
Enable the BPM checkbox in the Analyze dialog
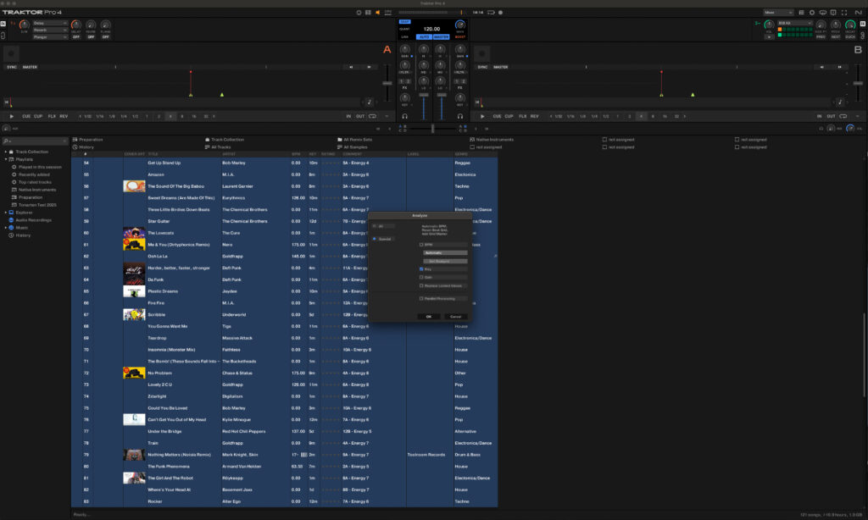point(421,244)
